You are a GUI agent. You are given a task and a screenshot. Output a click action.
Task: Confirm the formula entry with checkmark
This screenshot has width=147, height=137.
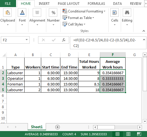tap(54, 40)
